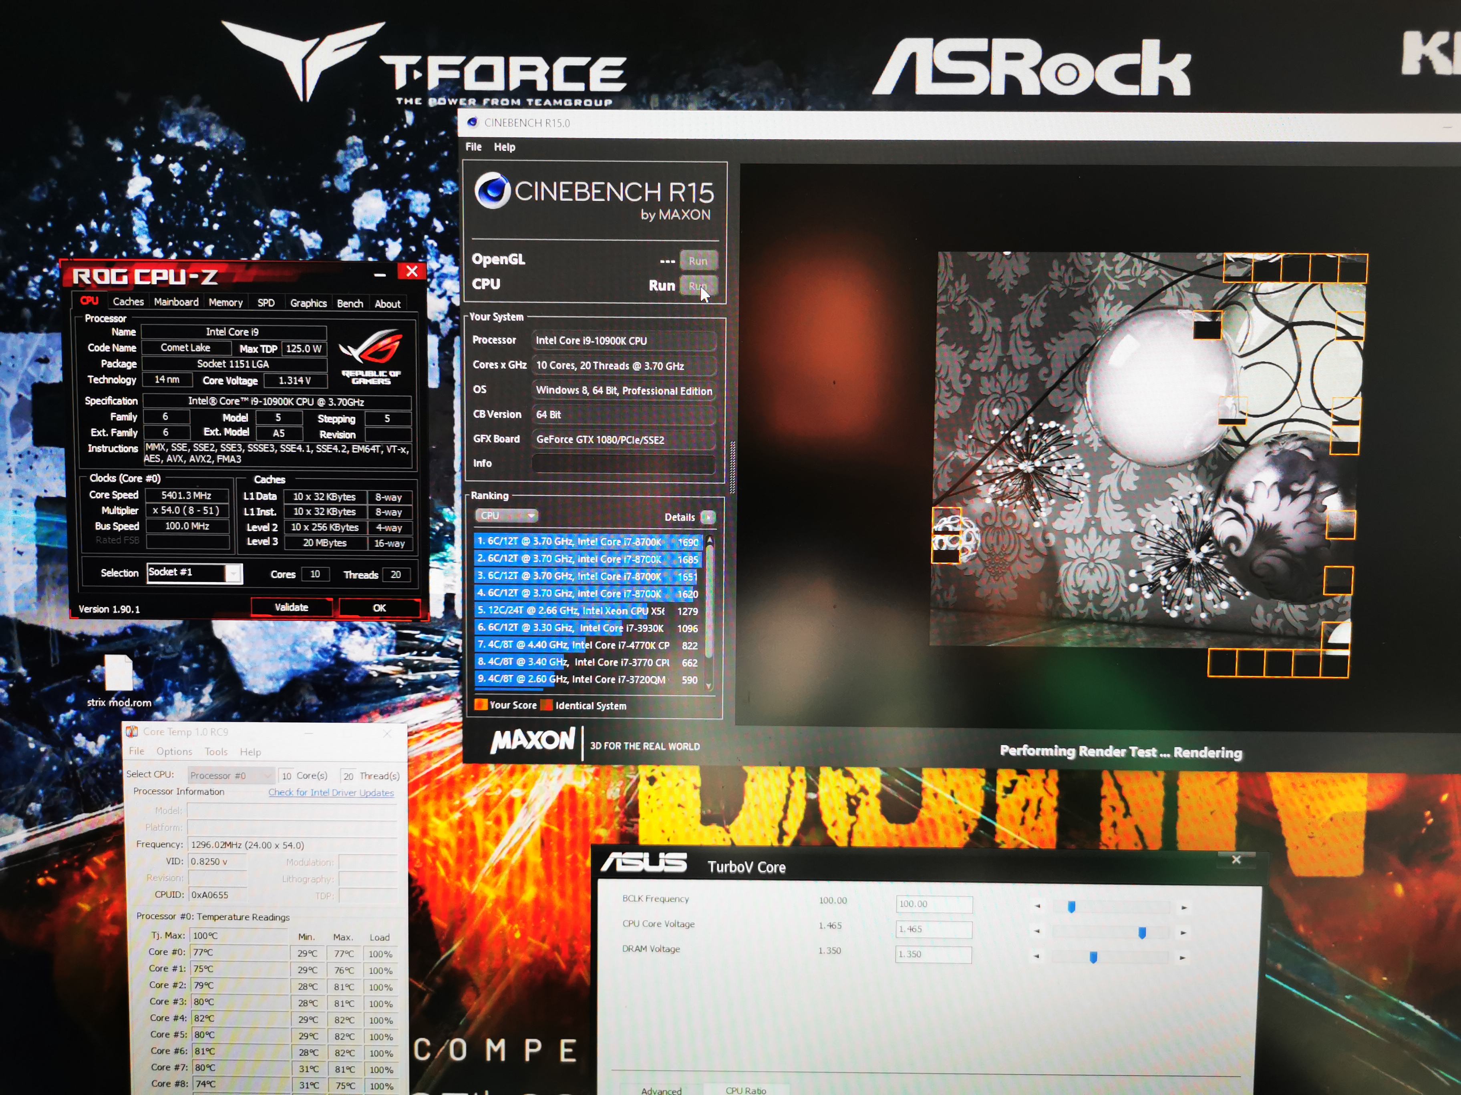
Task: Increase BCLK Frequency with right arrow
Action: (x=1184, y=908)
